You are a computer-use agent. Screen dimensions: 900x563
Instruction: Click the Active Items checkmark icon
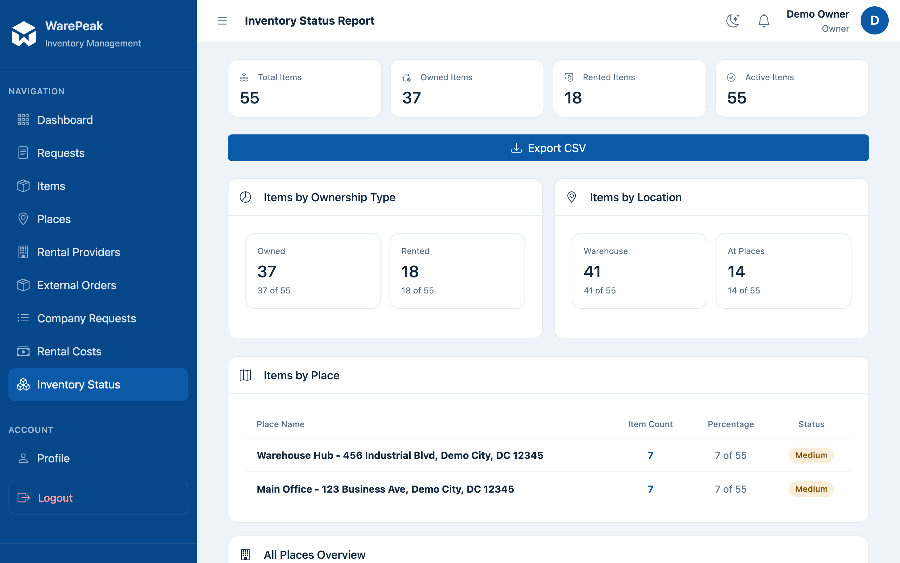[731, 77]
